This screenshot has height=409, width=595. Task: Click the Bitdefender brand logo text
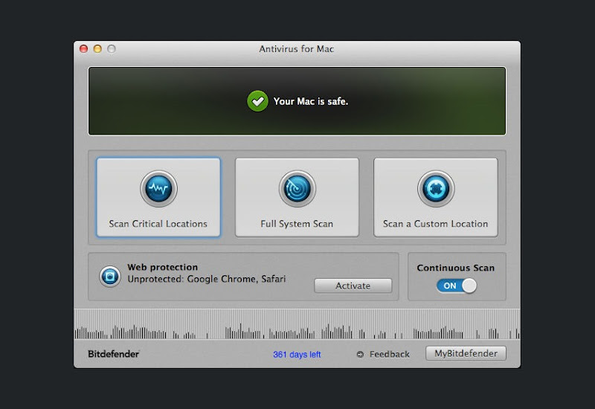pyautogui.click(x=114, y=354)
